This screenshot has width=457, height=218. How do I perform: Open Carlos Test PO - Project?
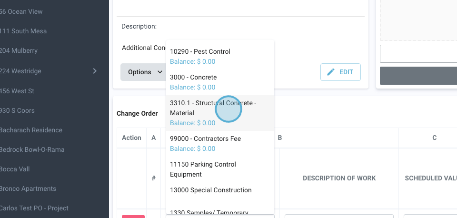[34, 208]
